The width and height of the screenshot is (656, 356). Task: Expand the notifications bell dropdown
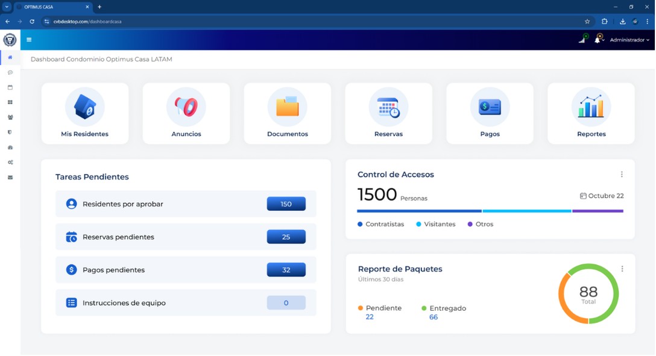point(599,39)
